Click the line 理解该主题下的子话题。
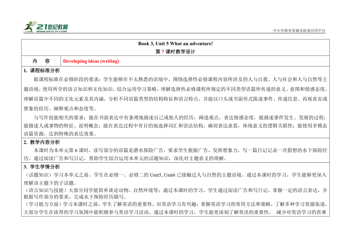Image resolution: width=351 pixels, height=248 pixels. [51, 183]
